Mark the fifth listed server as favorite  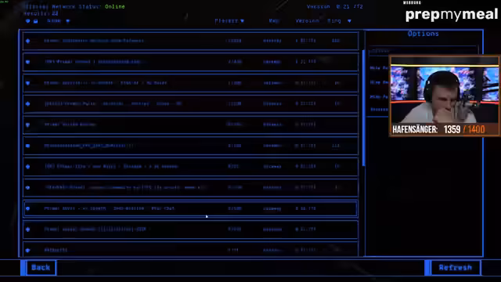pyautogui.click(x=28, y=125)
